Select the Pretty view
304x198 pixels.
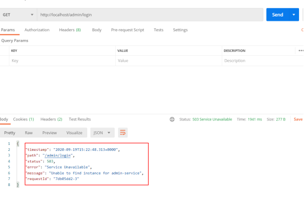coord(9,133)
